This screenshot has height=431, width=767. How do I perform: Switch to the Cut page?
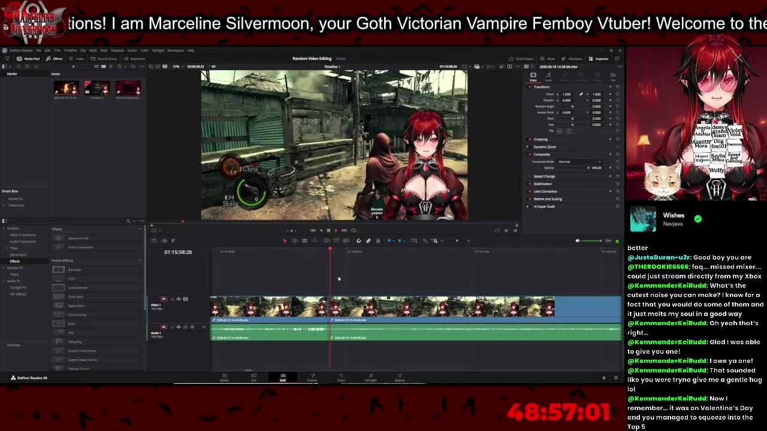(x=253, y=378)
